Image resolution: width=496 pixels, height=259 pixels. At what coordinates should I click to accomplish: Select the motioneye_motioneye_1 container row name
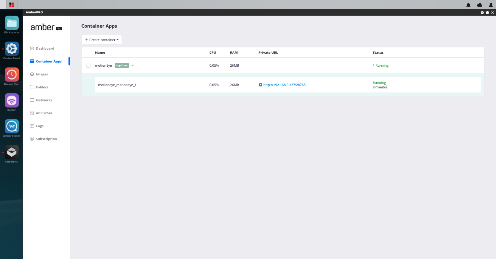click(117, 85)
